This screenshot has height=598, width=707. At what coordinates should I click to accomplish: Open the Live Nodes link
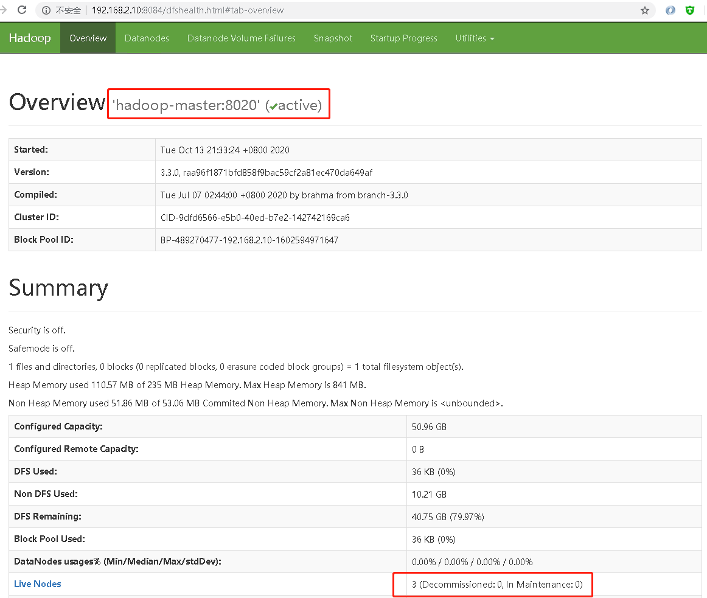point(38,583)
